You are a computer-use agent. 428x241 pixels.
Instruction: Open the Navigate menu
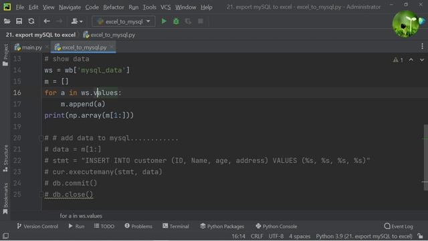coord(70,7)
